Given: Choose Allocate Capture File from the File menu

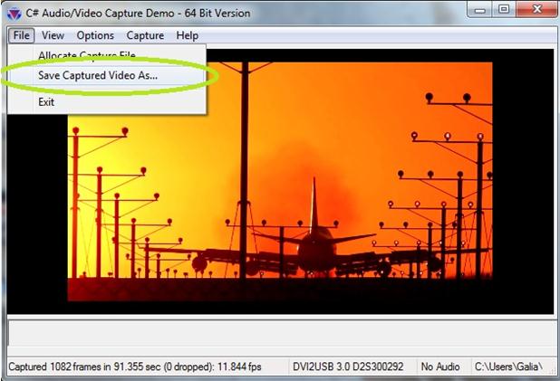Looking at the screenshot, I should pyautogui.click(x=86, y=56).
